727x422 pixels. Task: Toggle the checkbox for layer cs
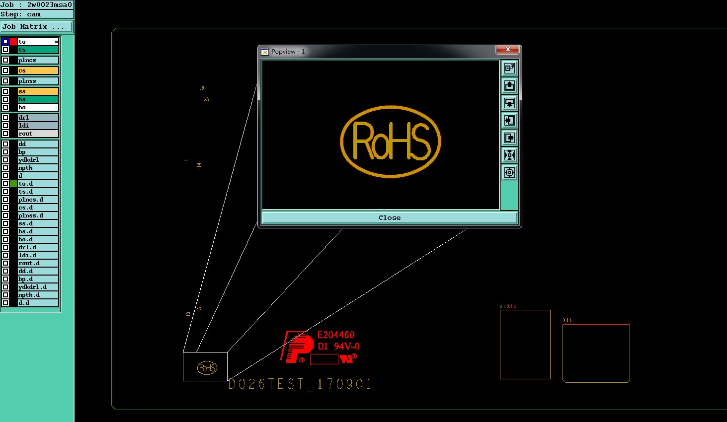pos(5,70)
